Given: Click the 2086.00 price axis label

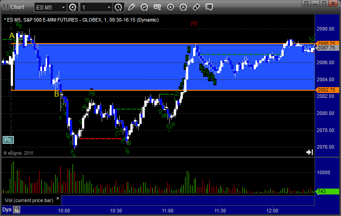Looking at the screenshot, I should point(326,62).
